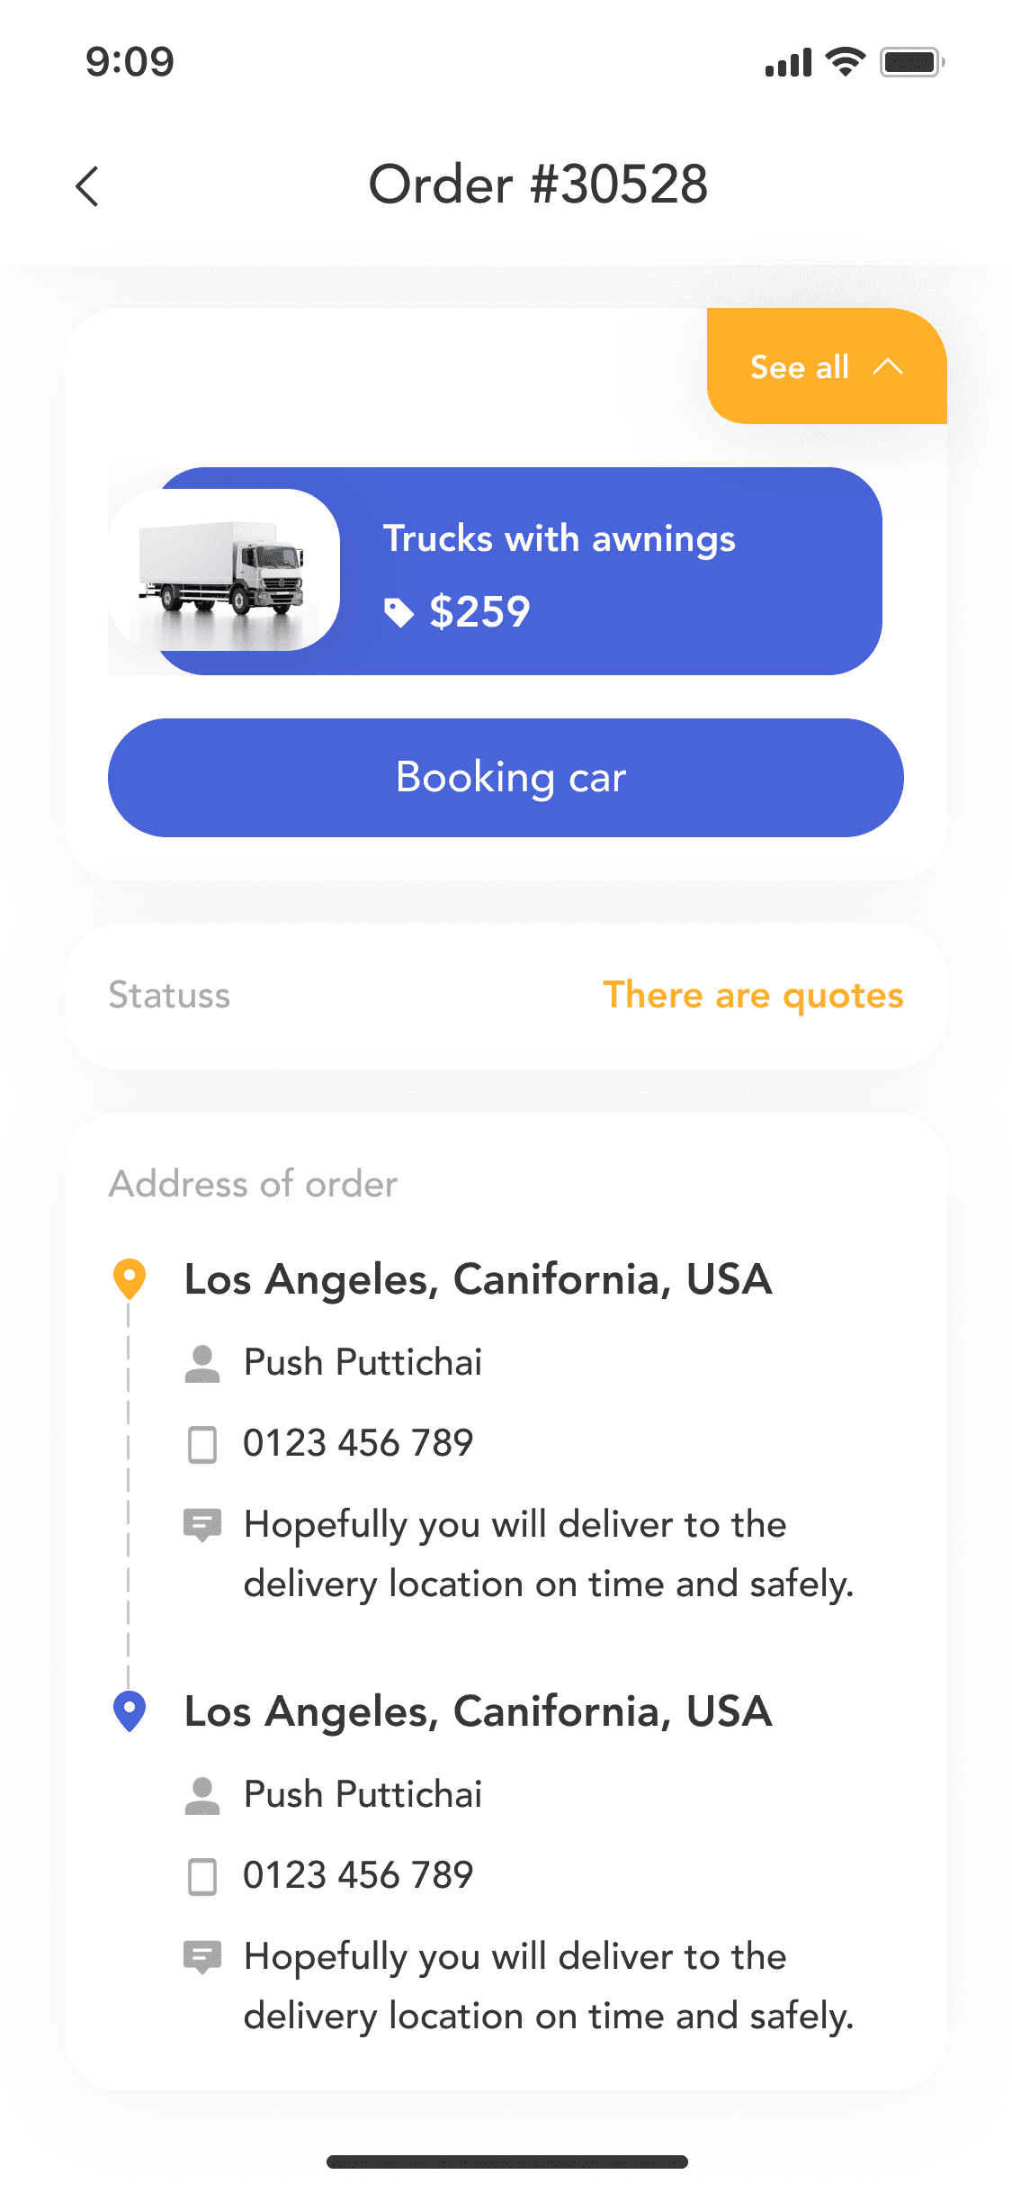The height and width of the screenshot is (2193, 1012).
Task: Tap the pickup phone number 0123 456 789
Action: (358, 1443)
